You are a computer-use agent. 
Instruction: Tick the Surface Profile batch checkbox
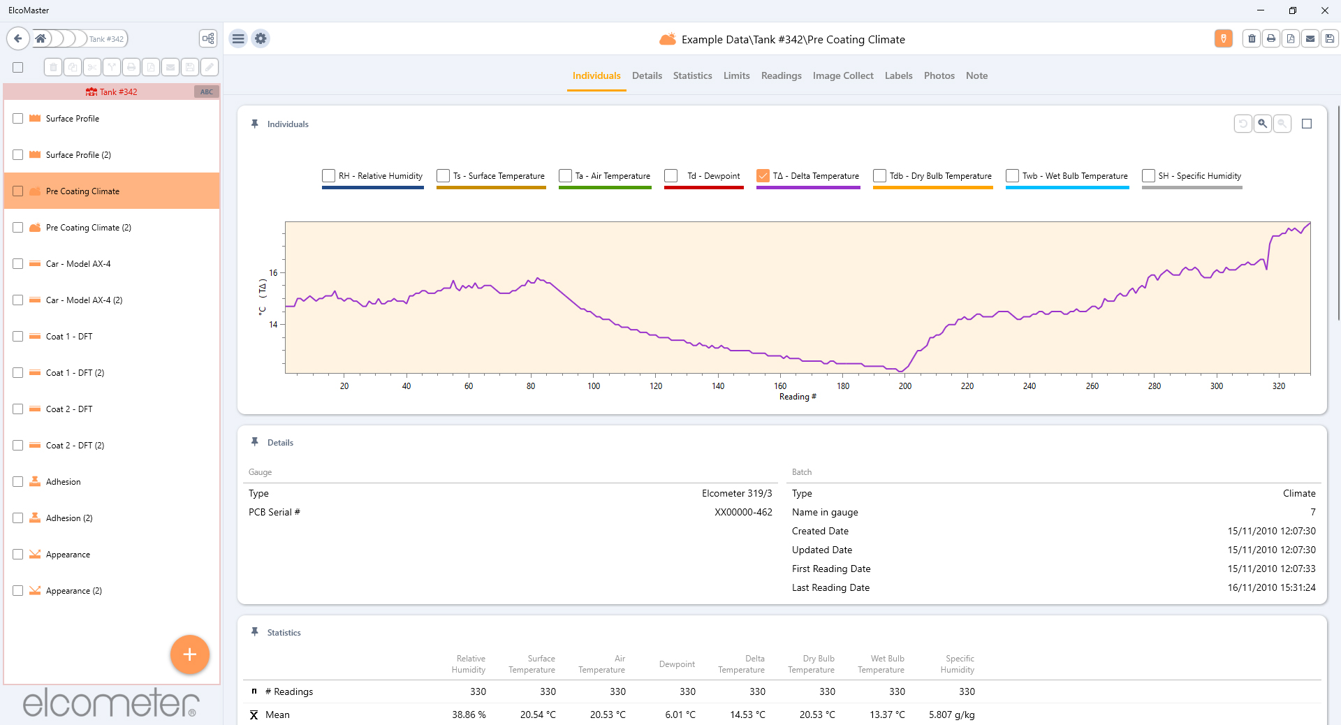coord(18,119)
